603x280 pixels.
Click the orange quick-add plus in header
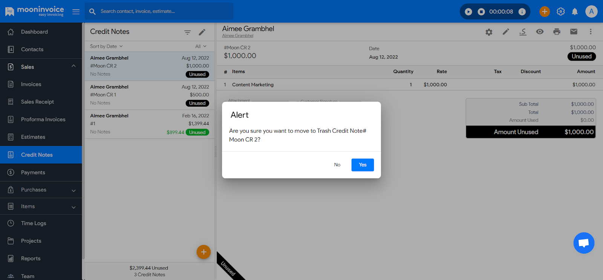(x=544, y=12)
